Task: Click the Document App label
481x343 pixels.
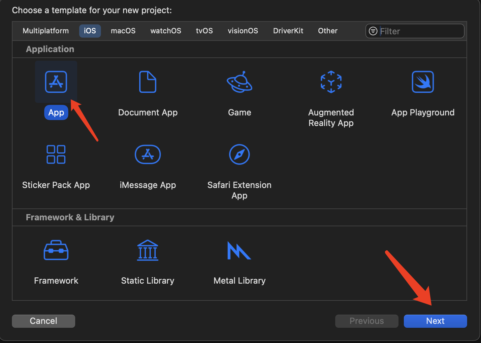Action: [x=148, y=112]
